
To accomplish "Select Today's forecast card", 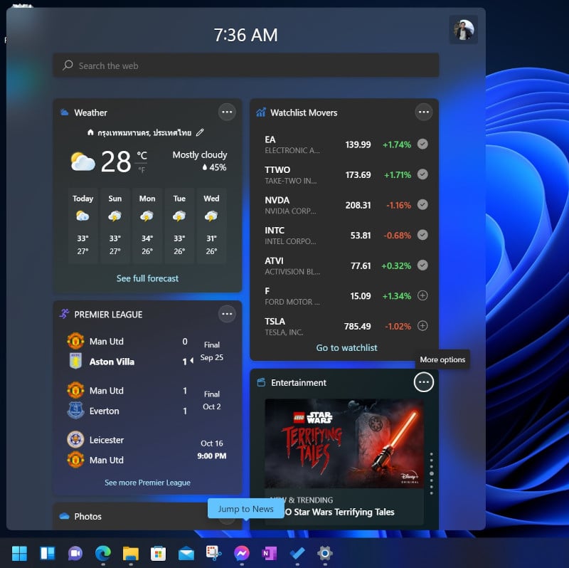I will pyautogui.click(x=83, y=225).
